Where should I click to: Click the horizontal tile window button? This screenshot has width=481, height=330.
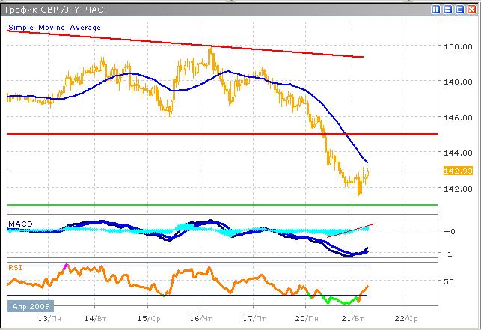pyautogui.click(x=448, y=10)
